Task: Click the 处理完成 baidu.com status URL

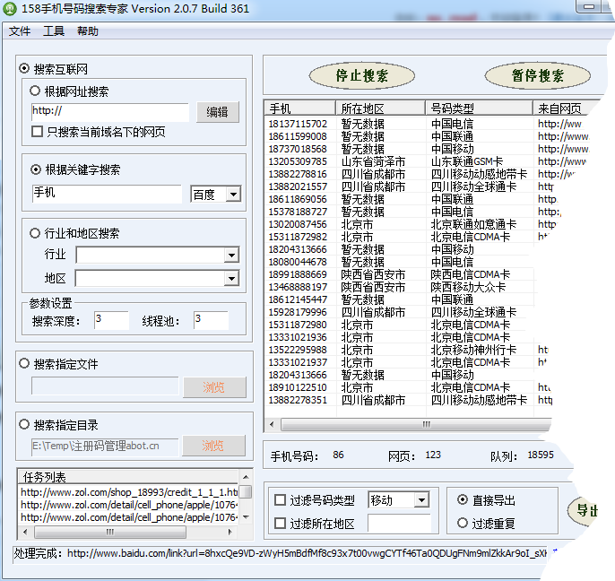Action: (307, 553)
